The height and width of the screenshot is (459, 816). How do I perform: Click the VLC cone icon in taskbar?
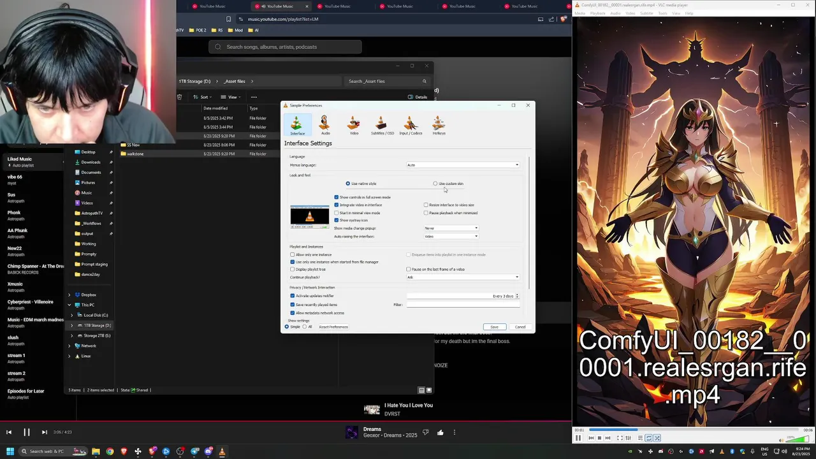coord(222,451)
